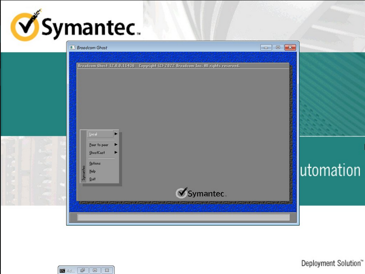Restore the minimized Ad... console window

[83, 270]
